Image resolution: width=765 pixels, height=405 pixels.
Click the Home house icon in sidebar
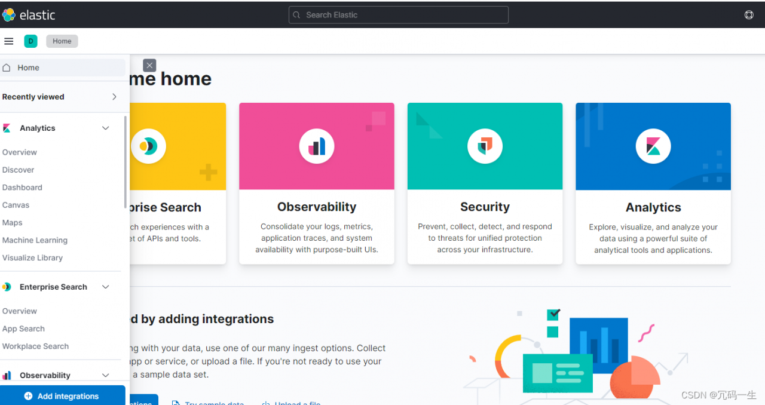(x=7, y=67)
